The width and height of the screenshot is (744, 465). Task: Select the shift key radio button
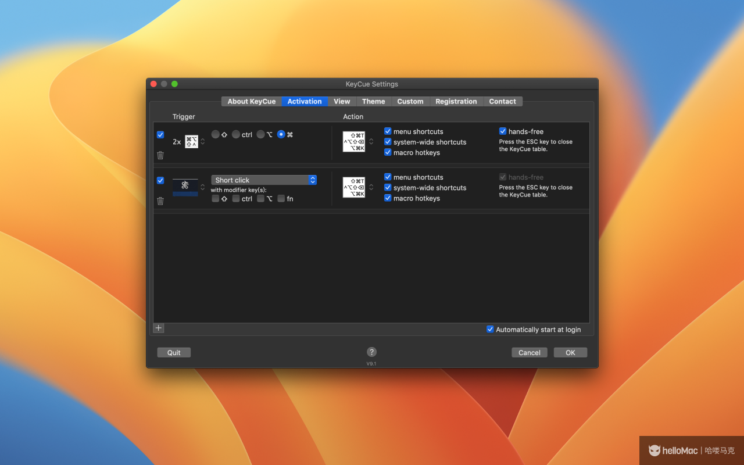tap(216, 134)
